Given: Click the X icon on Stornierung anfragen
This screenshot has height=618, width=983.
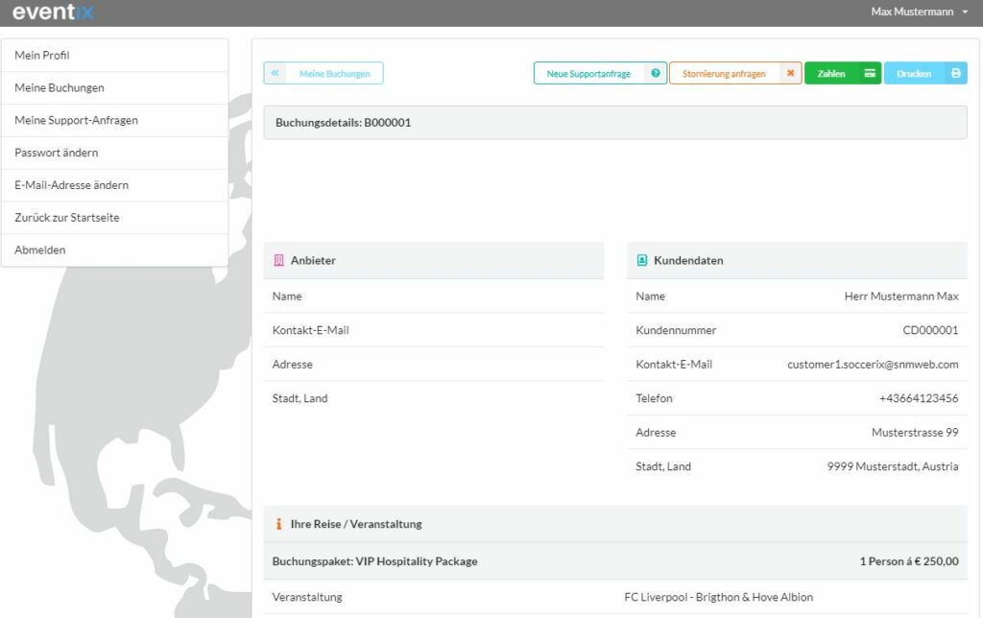Looking at the screenshot, I should pos(790,74).
